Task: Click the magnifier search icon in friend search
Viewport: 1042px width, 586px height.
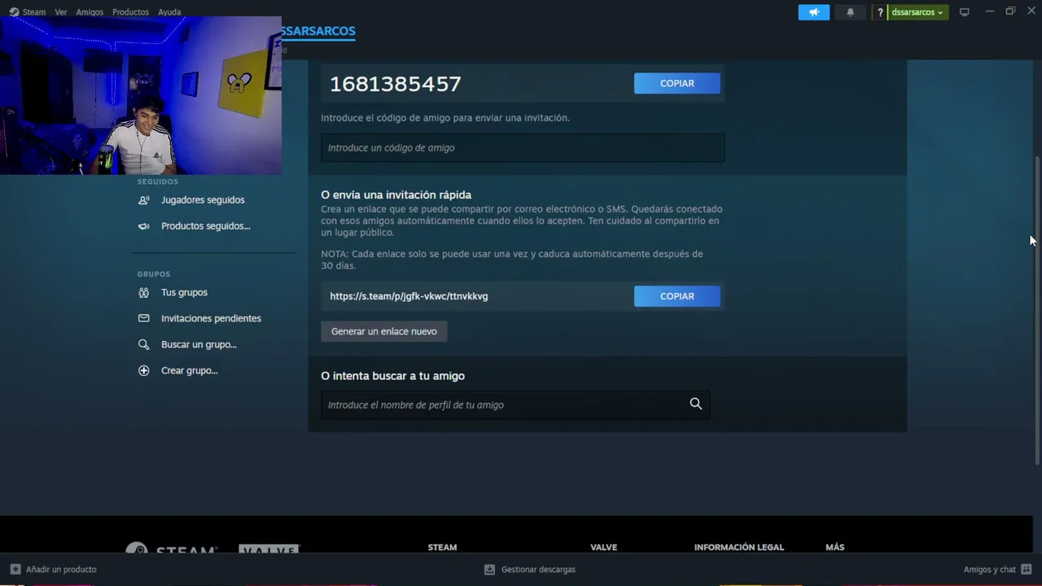Action: tap(696, 404)
